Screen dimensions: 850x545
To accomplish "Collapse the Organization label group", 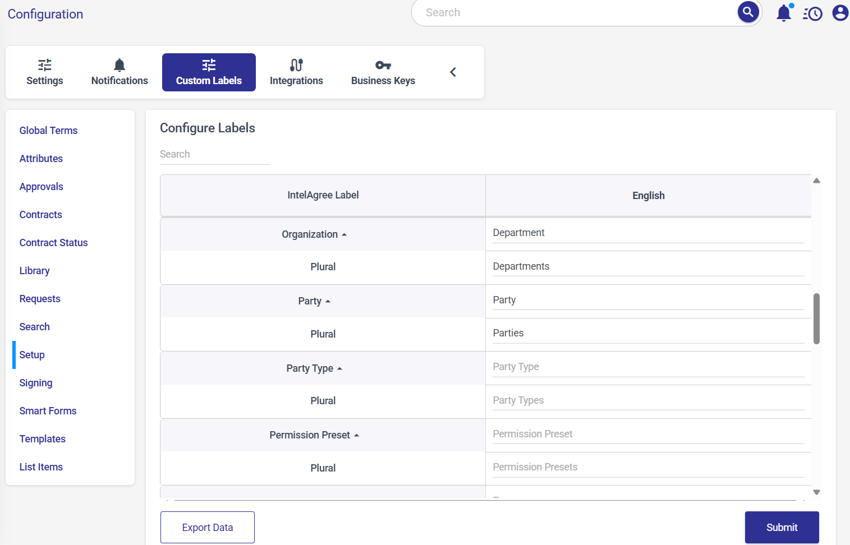I will [x=344, y=234].
